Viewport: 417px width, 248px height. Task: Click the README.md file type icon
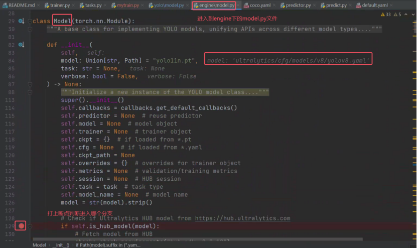5,6
